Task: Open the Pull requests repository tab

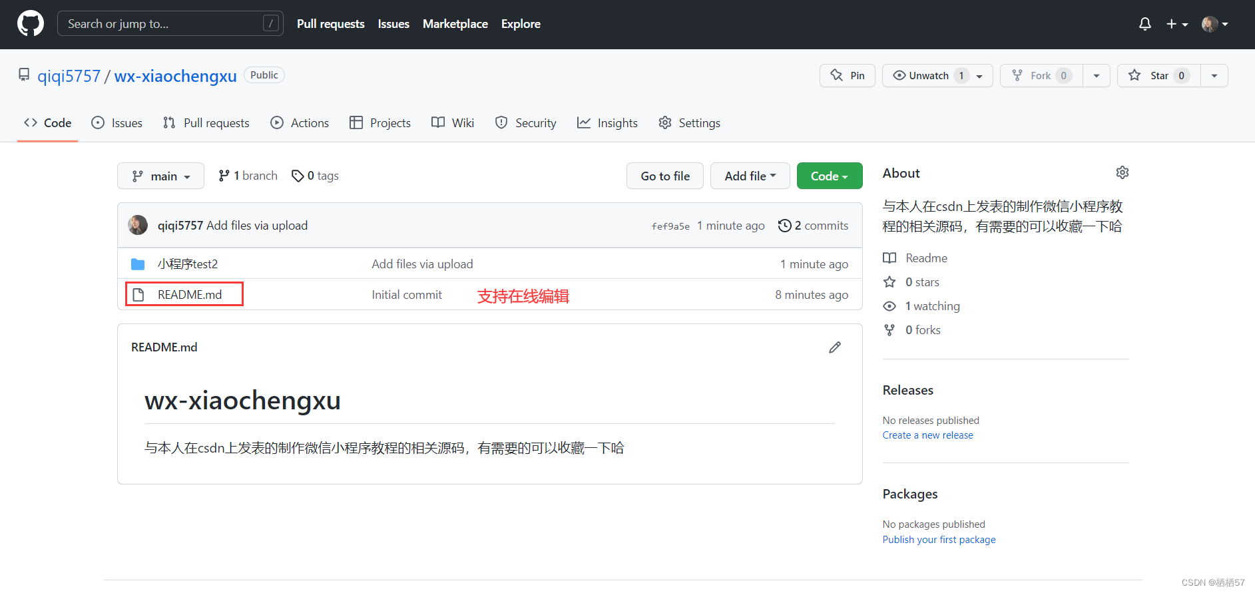Action: tap(206, 123)
